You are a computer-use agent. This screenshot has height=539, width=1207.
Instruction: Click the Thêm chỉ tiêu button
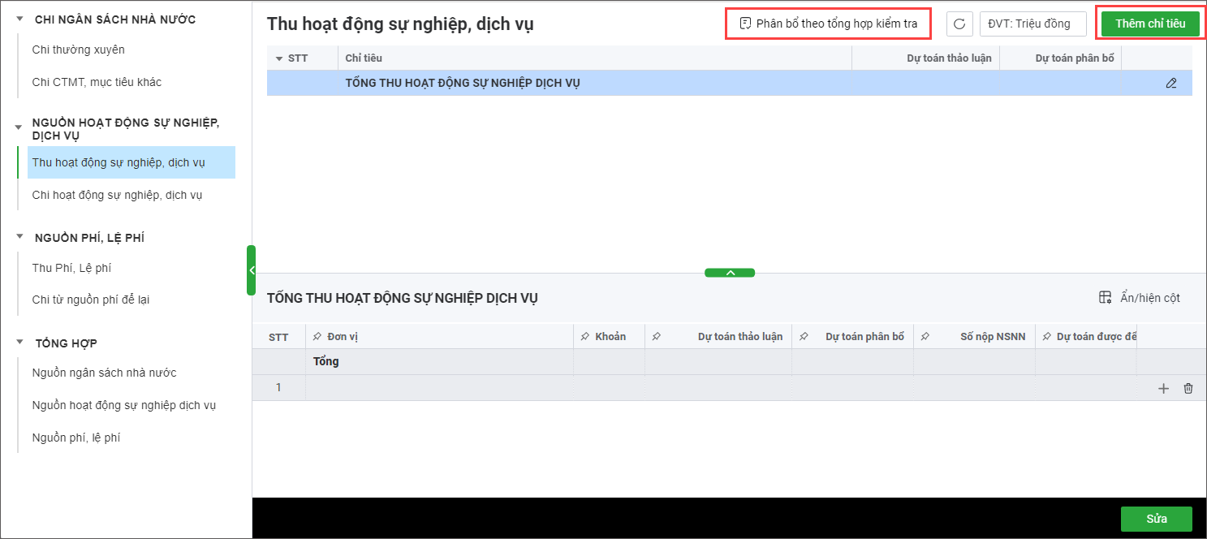click(1149, 24)
